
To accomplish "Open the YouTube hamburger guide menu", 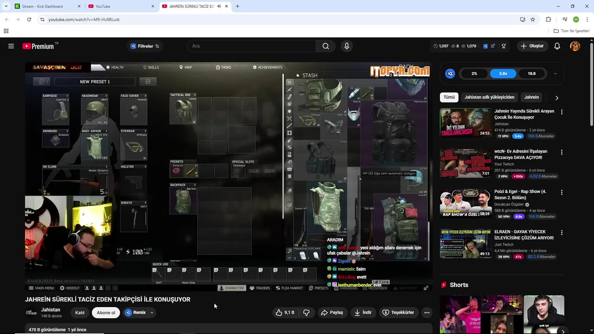I will coord(11,46).
